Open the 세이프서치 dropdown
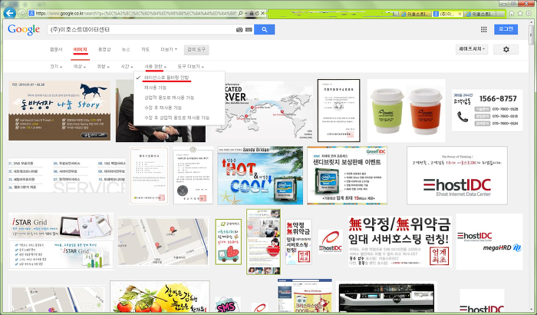This screenshot has height=315, width=537. (472, 49)
